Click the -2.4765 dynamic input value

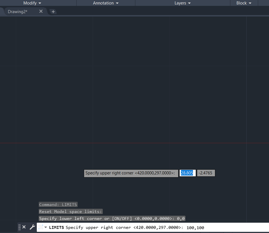click(206, 173)
